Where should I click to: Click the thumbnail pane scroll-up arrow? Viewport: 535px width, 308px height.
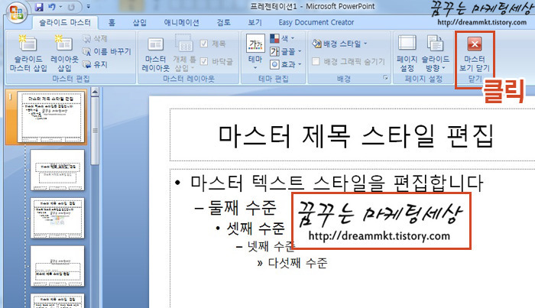tap(95, 92)
